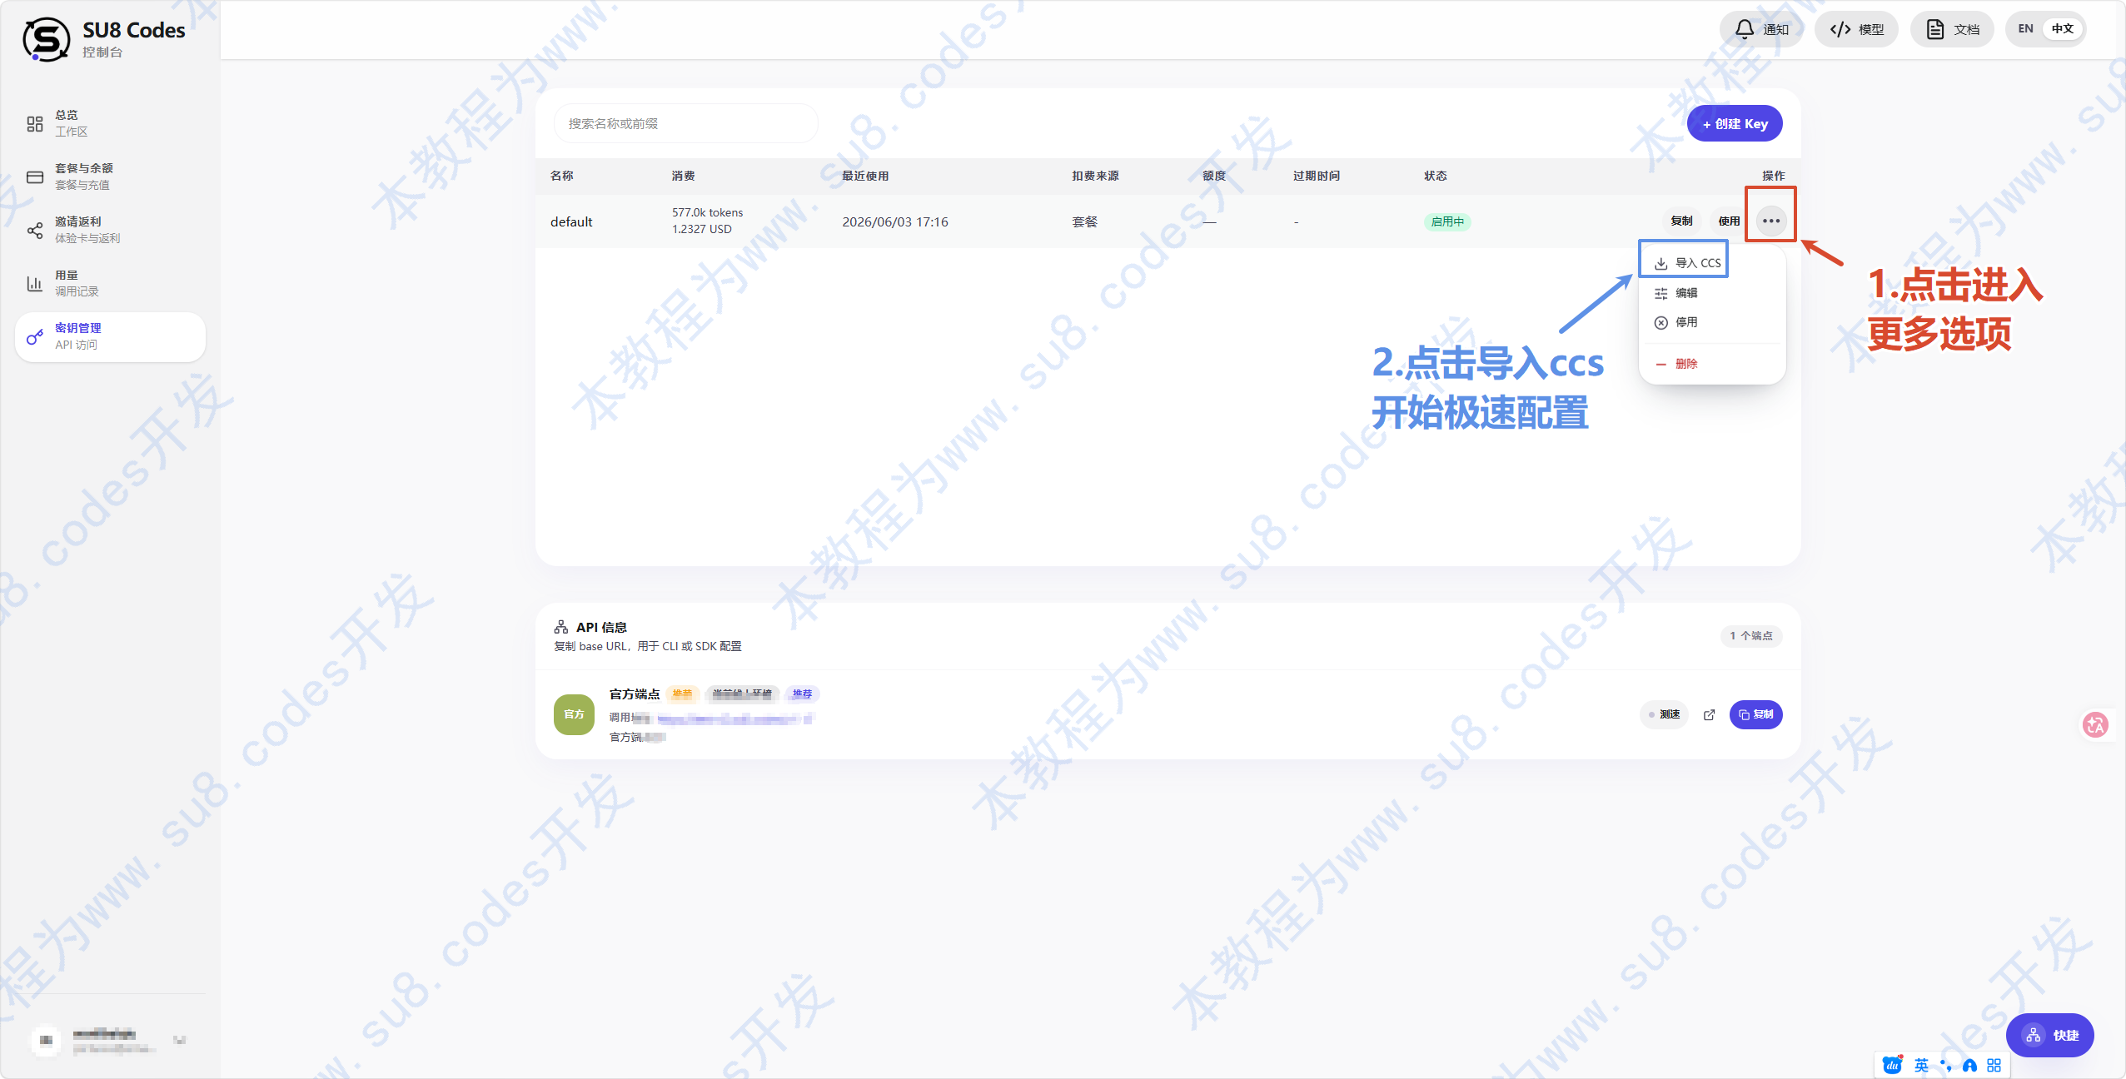
Task: Open 总览 工作区 in the sidebar
Action: tap(110, 123)
